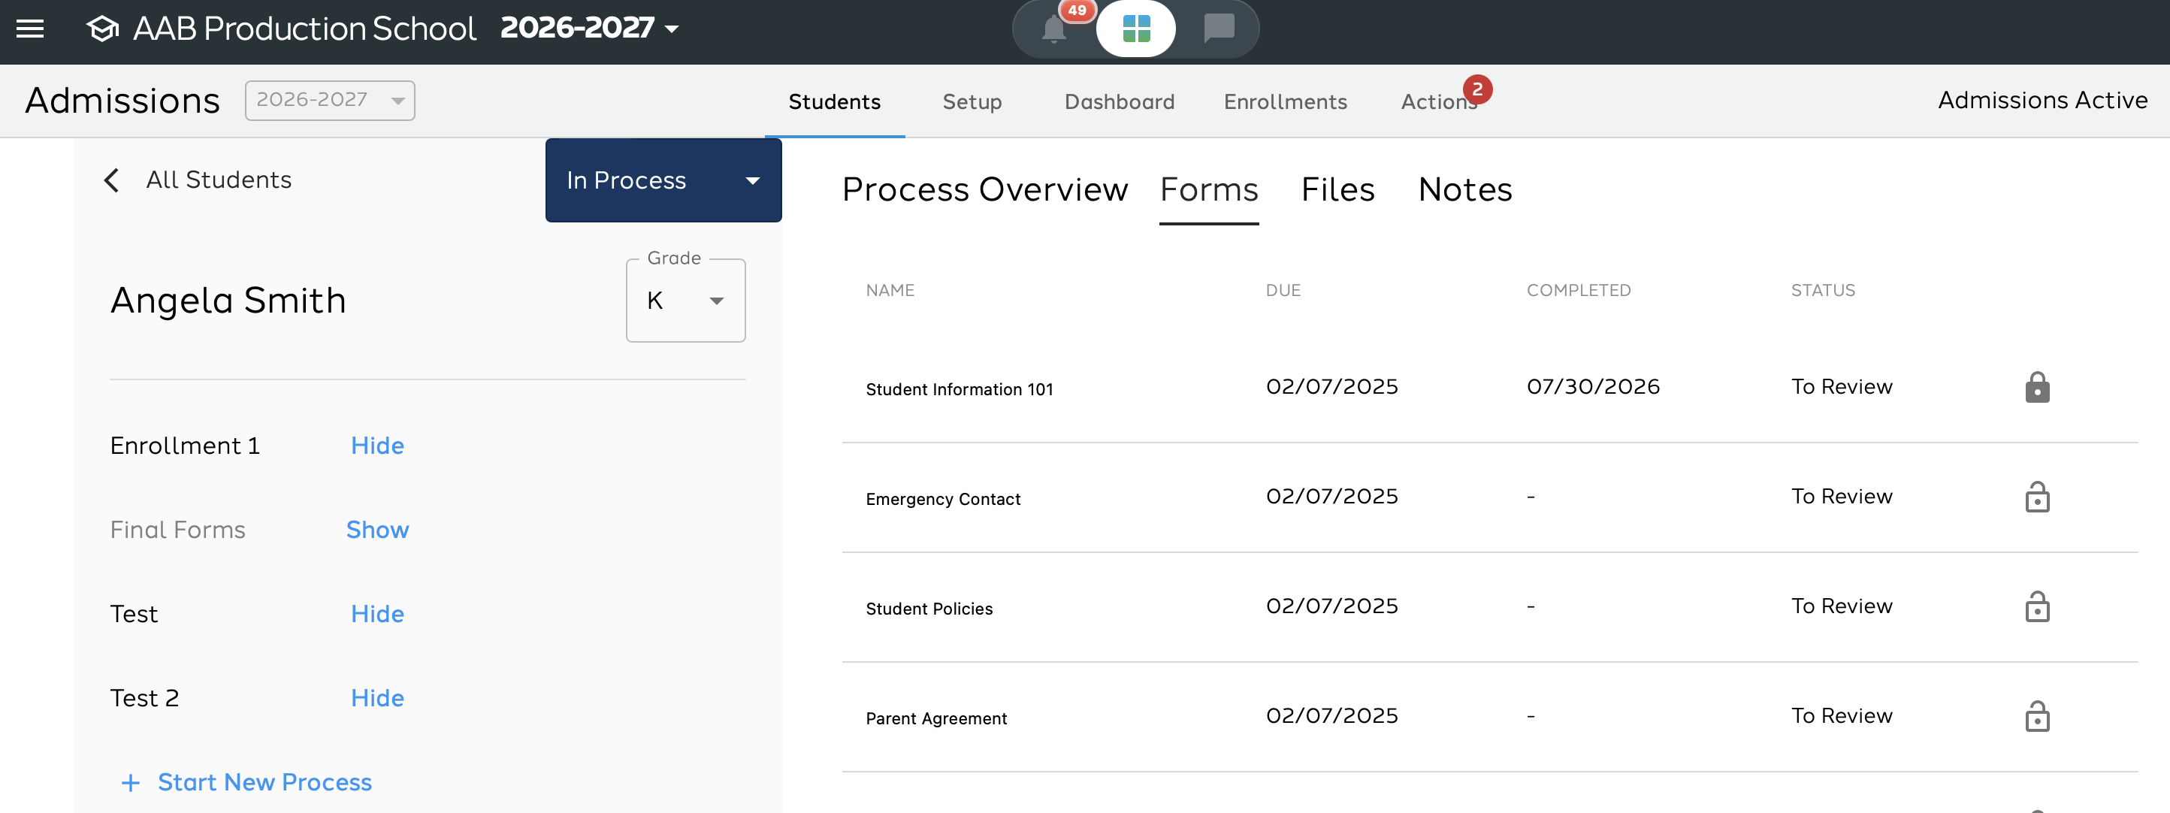Viewport: 2170px width, 813px height.
Task: Go back using All Students arrow
Action: pyautogui.click(x=111, y=180)
